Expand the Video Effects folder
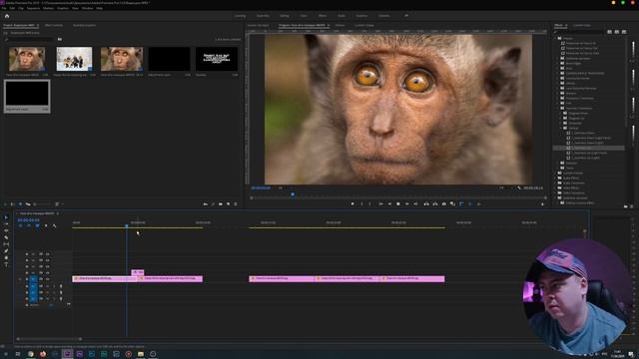 555,188
